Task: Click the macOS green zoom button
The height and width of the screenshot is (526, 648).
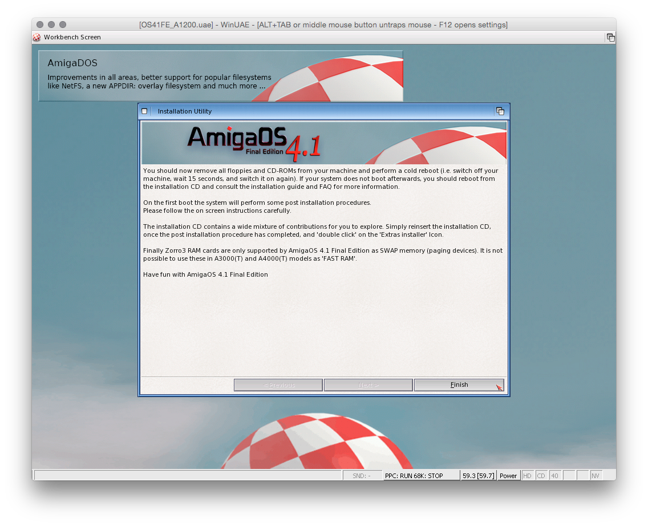Action: tap(63, 25)
